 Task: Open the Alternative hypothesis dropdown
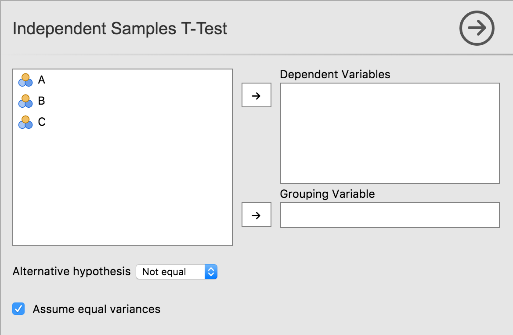coord(177,272)
